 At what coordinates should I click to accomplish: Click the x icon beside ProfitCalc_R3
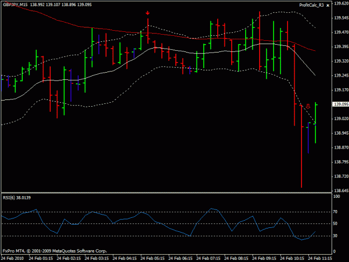tap(328, 6)
